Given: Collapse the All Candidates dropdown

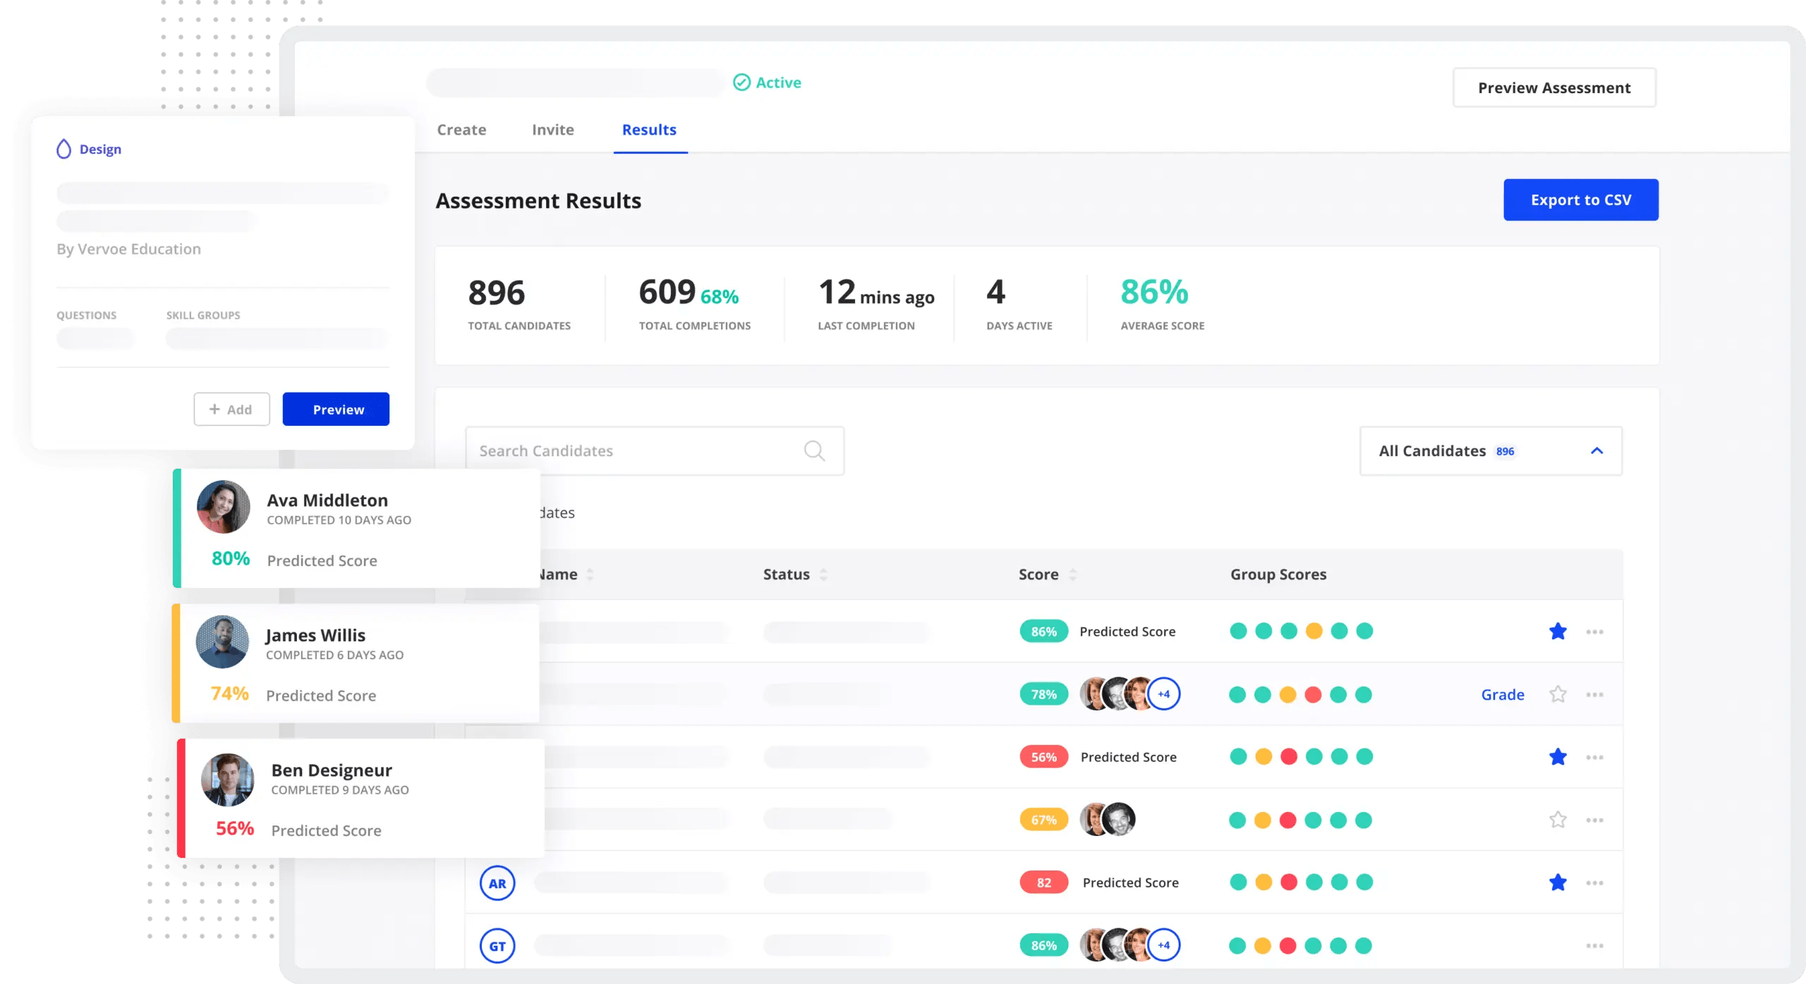Looking at the screenshot, I should [1596, 450].
